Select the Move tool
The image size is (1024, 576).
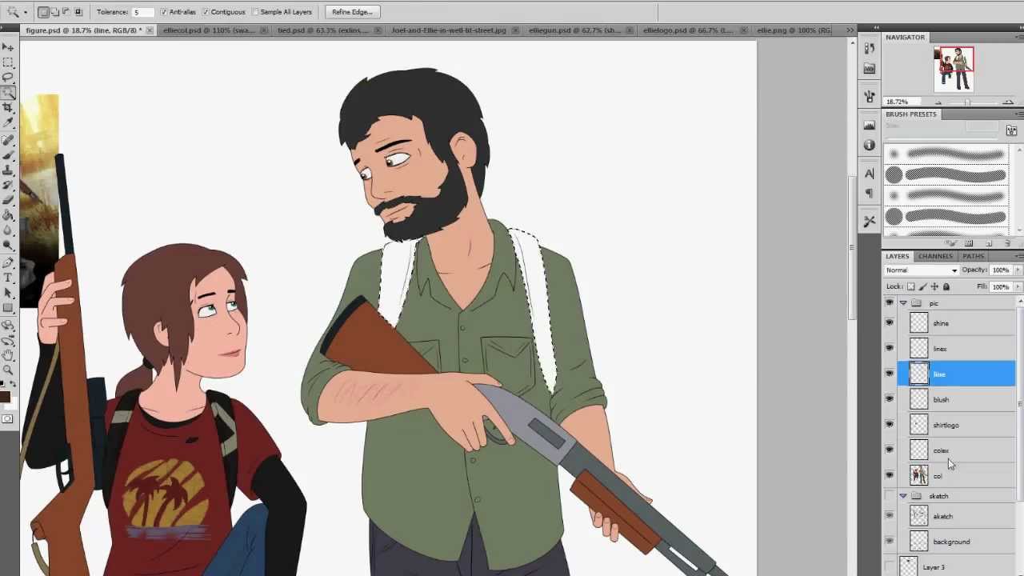(x=8, y=47)
